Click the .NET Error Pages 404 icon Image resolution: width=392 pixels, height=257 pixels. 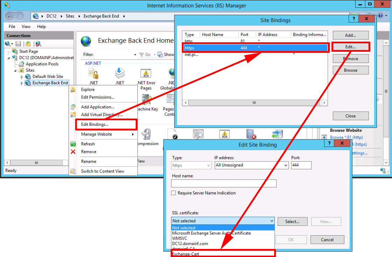point(146,73)
